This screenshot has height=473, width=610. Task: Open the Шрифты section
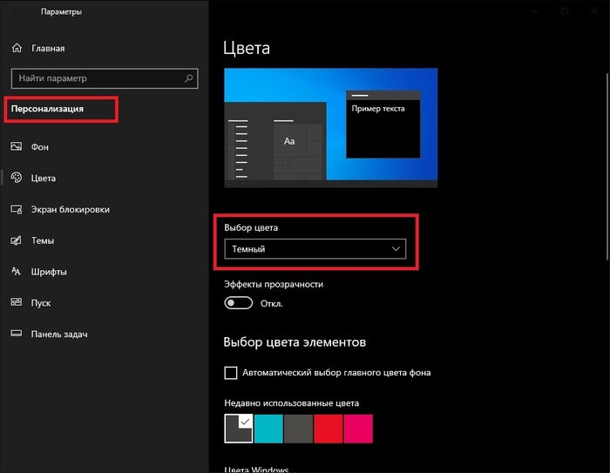[x=49, y=272]
